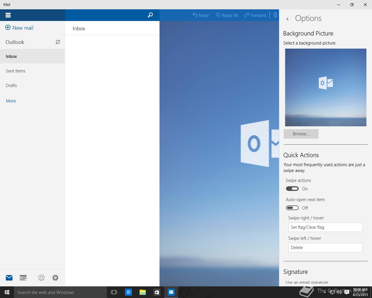372x298 pixels.
Task: Enable the Auto-open next item toggle
Action: tap(292, 208)
